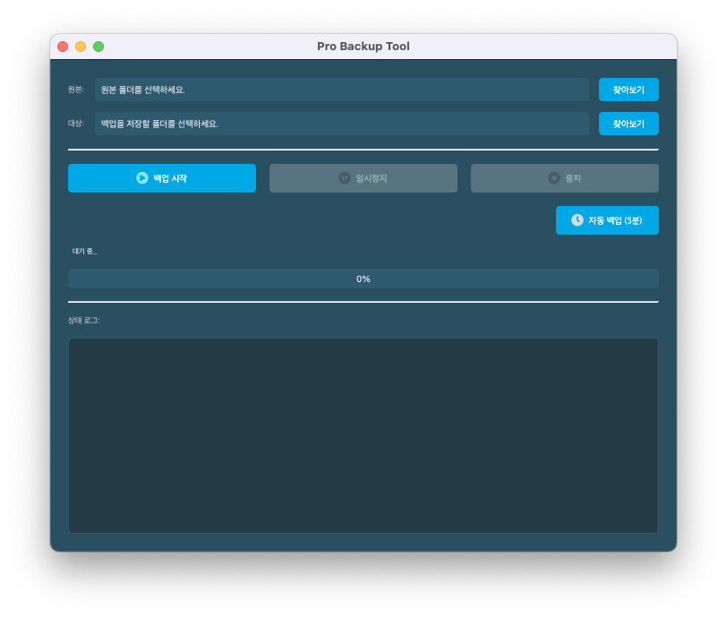Maximize window with the green button
This screenshot has width=727, height=618.
(x=98, y=47)
